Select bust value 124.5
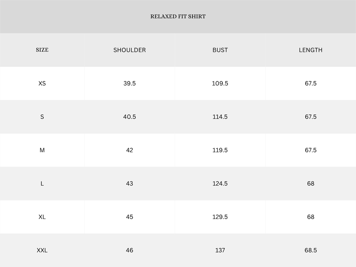356x267 pixels. click(220, 183)
